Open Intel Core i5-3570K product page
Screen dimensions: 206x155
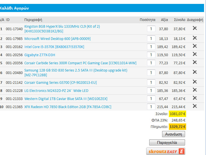(54, 47)
